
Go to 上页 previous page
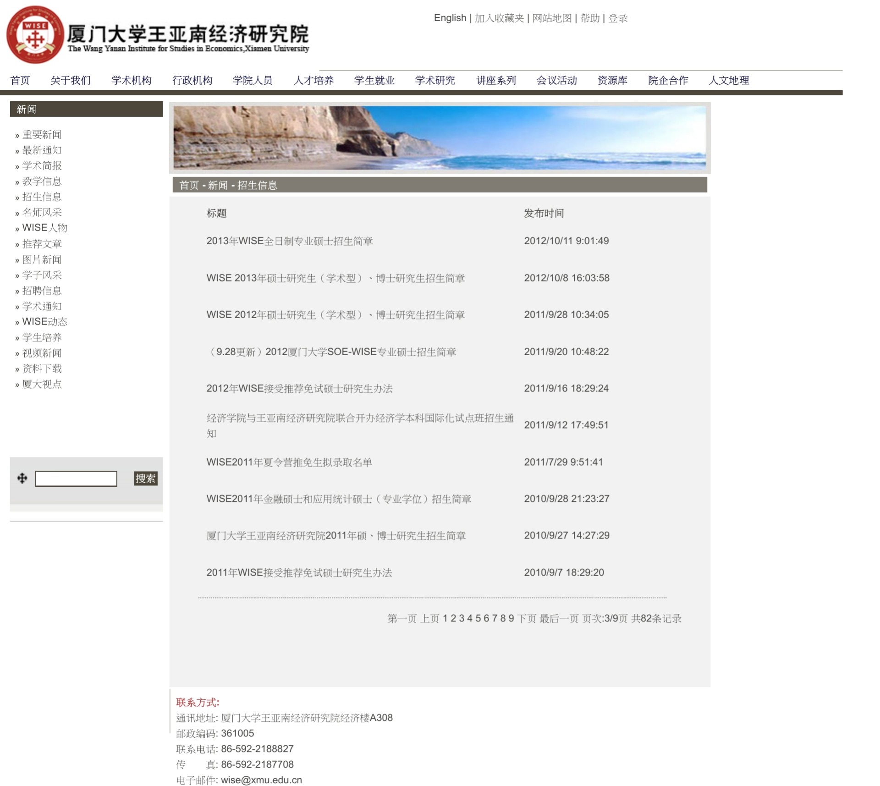pyautogui.click(x=430, y=618)
